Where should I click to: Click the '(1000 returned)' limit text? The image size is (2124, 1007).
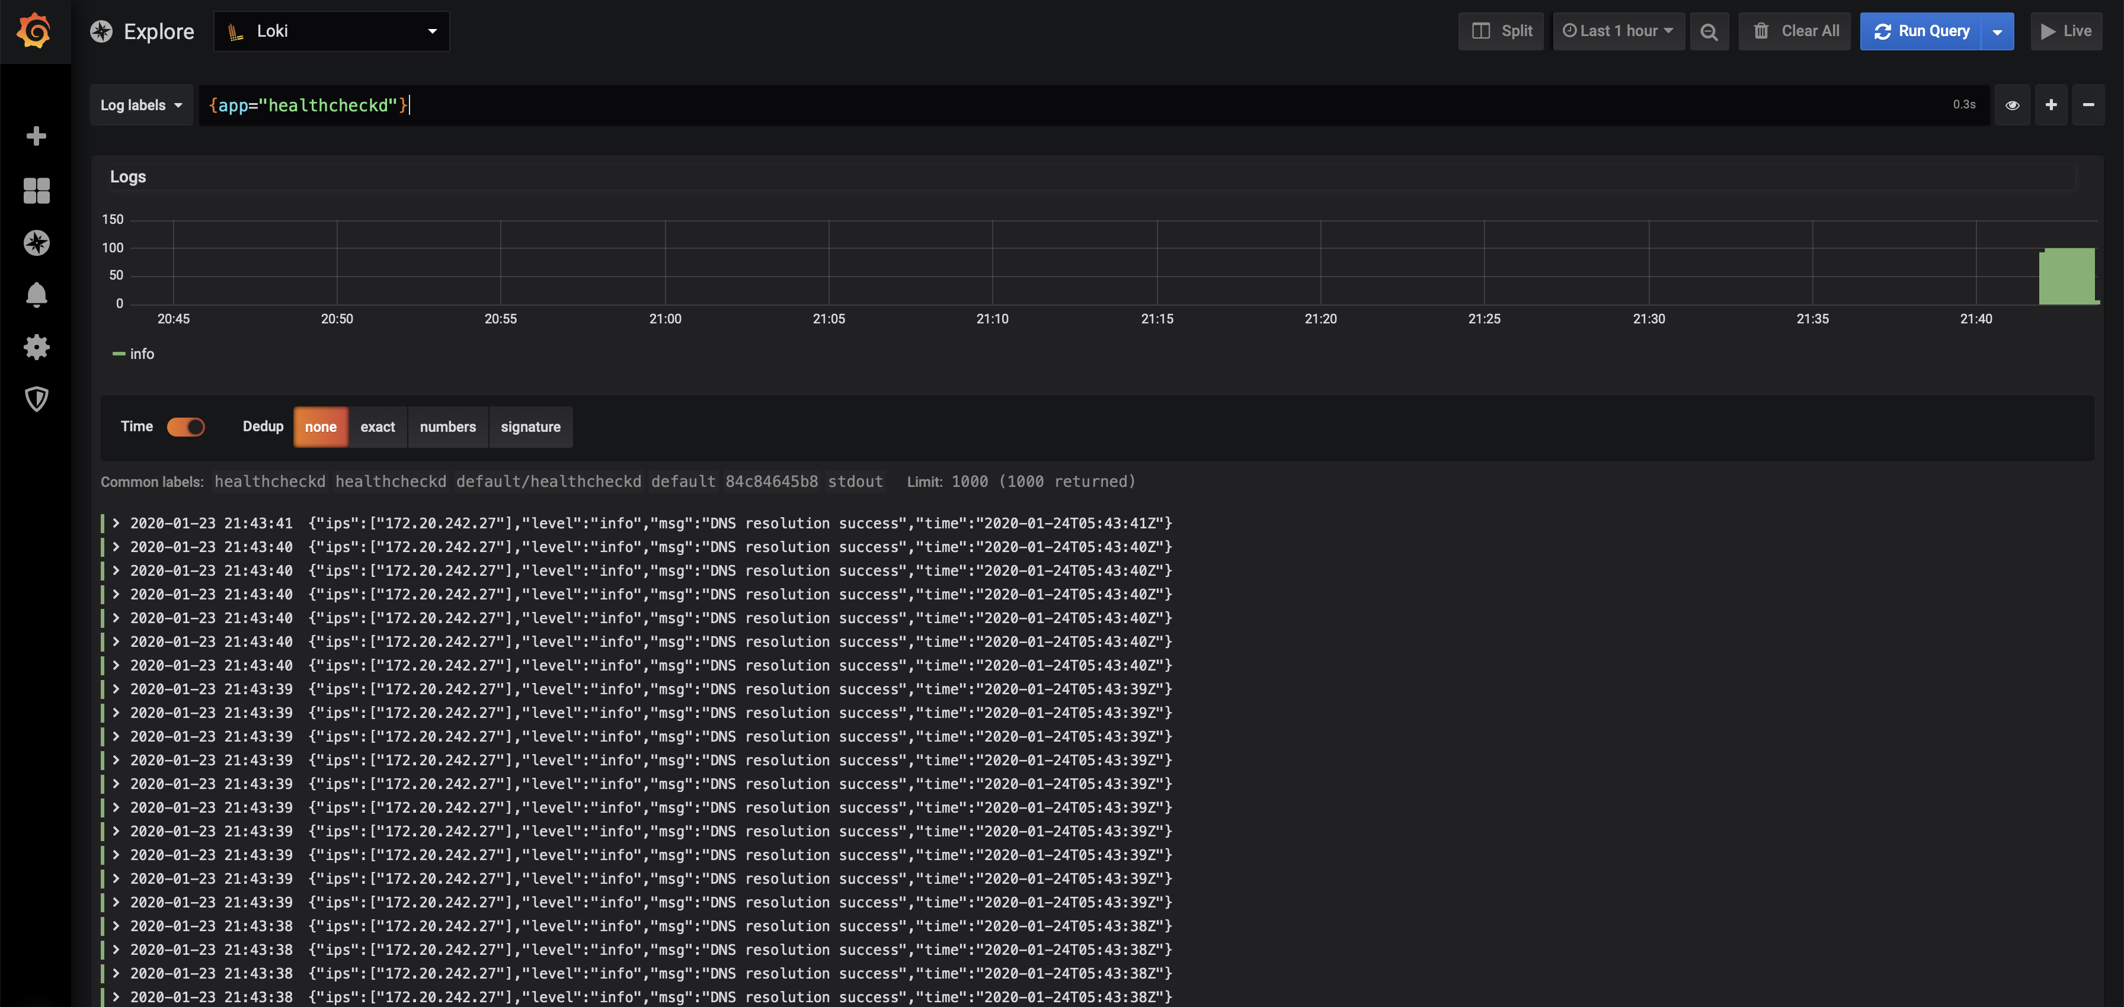[x=1067, y=481]
